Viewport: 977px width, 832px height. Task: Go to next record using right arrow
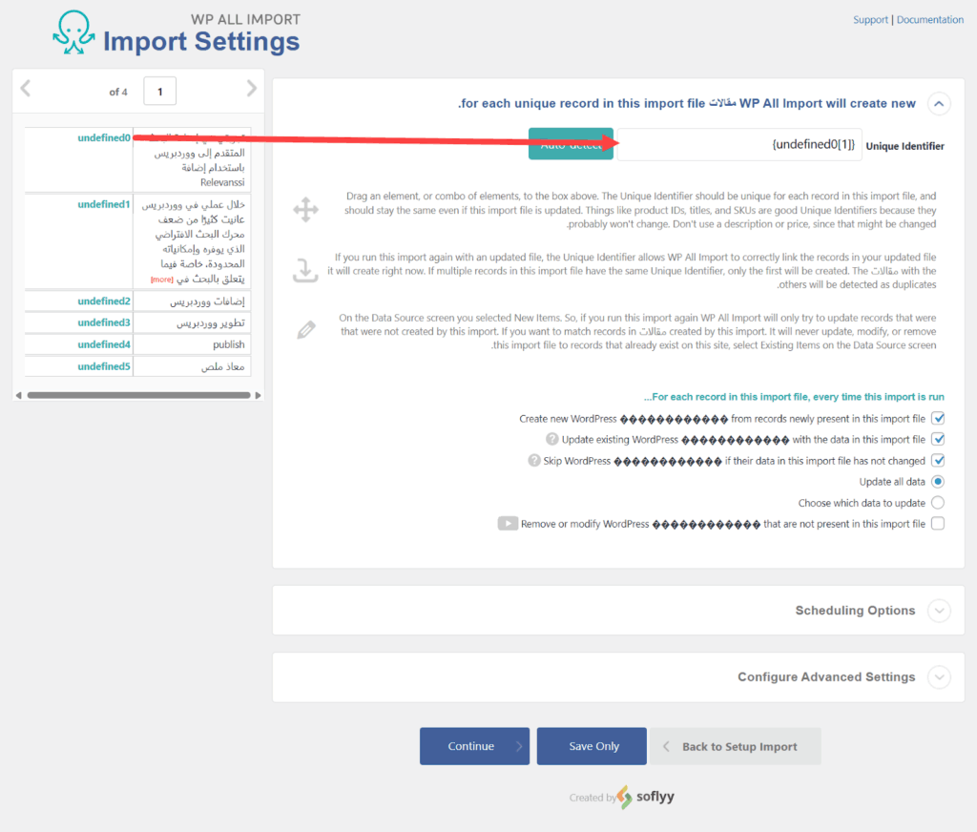tap(252, 89)
